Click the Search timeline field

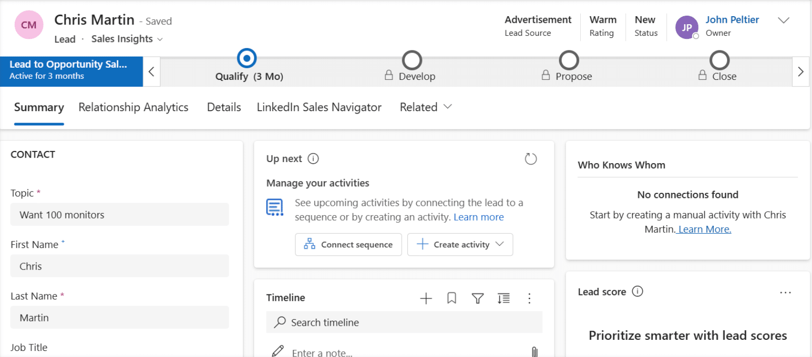(404, 322)
